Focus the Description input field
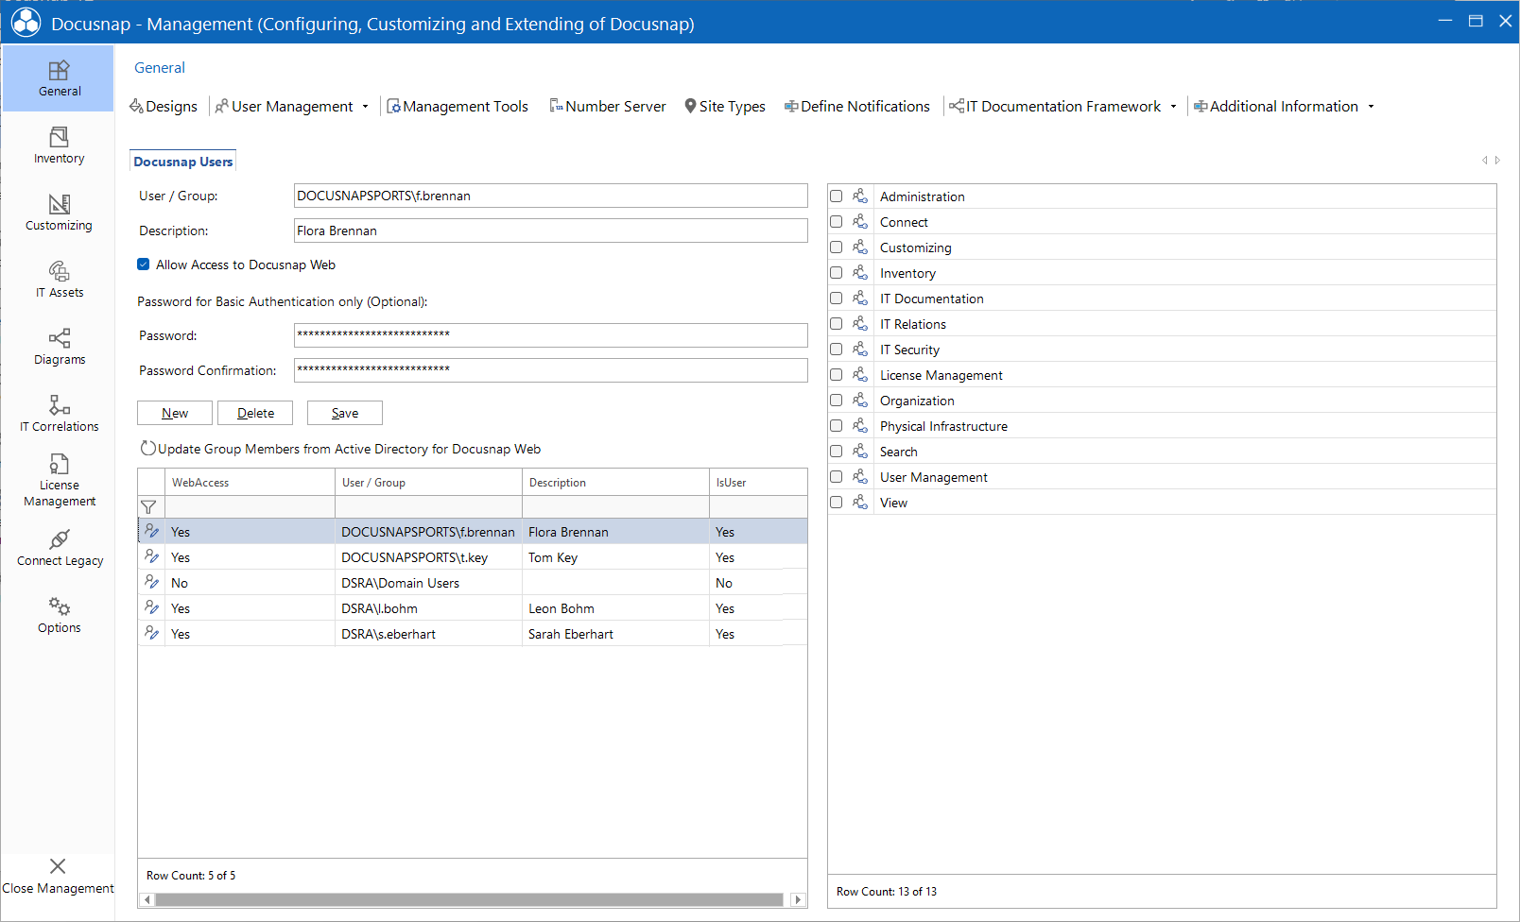 click(551, 230)
